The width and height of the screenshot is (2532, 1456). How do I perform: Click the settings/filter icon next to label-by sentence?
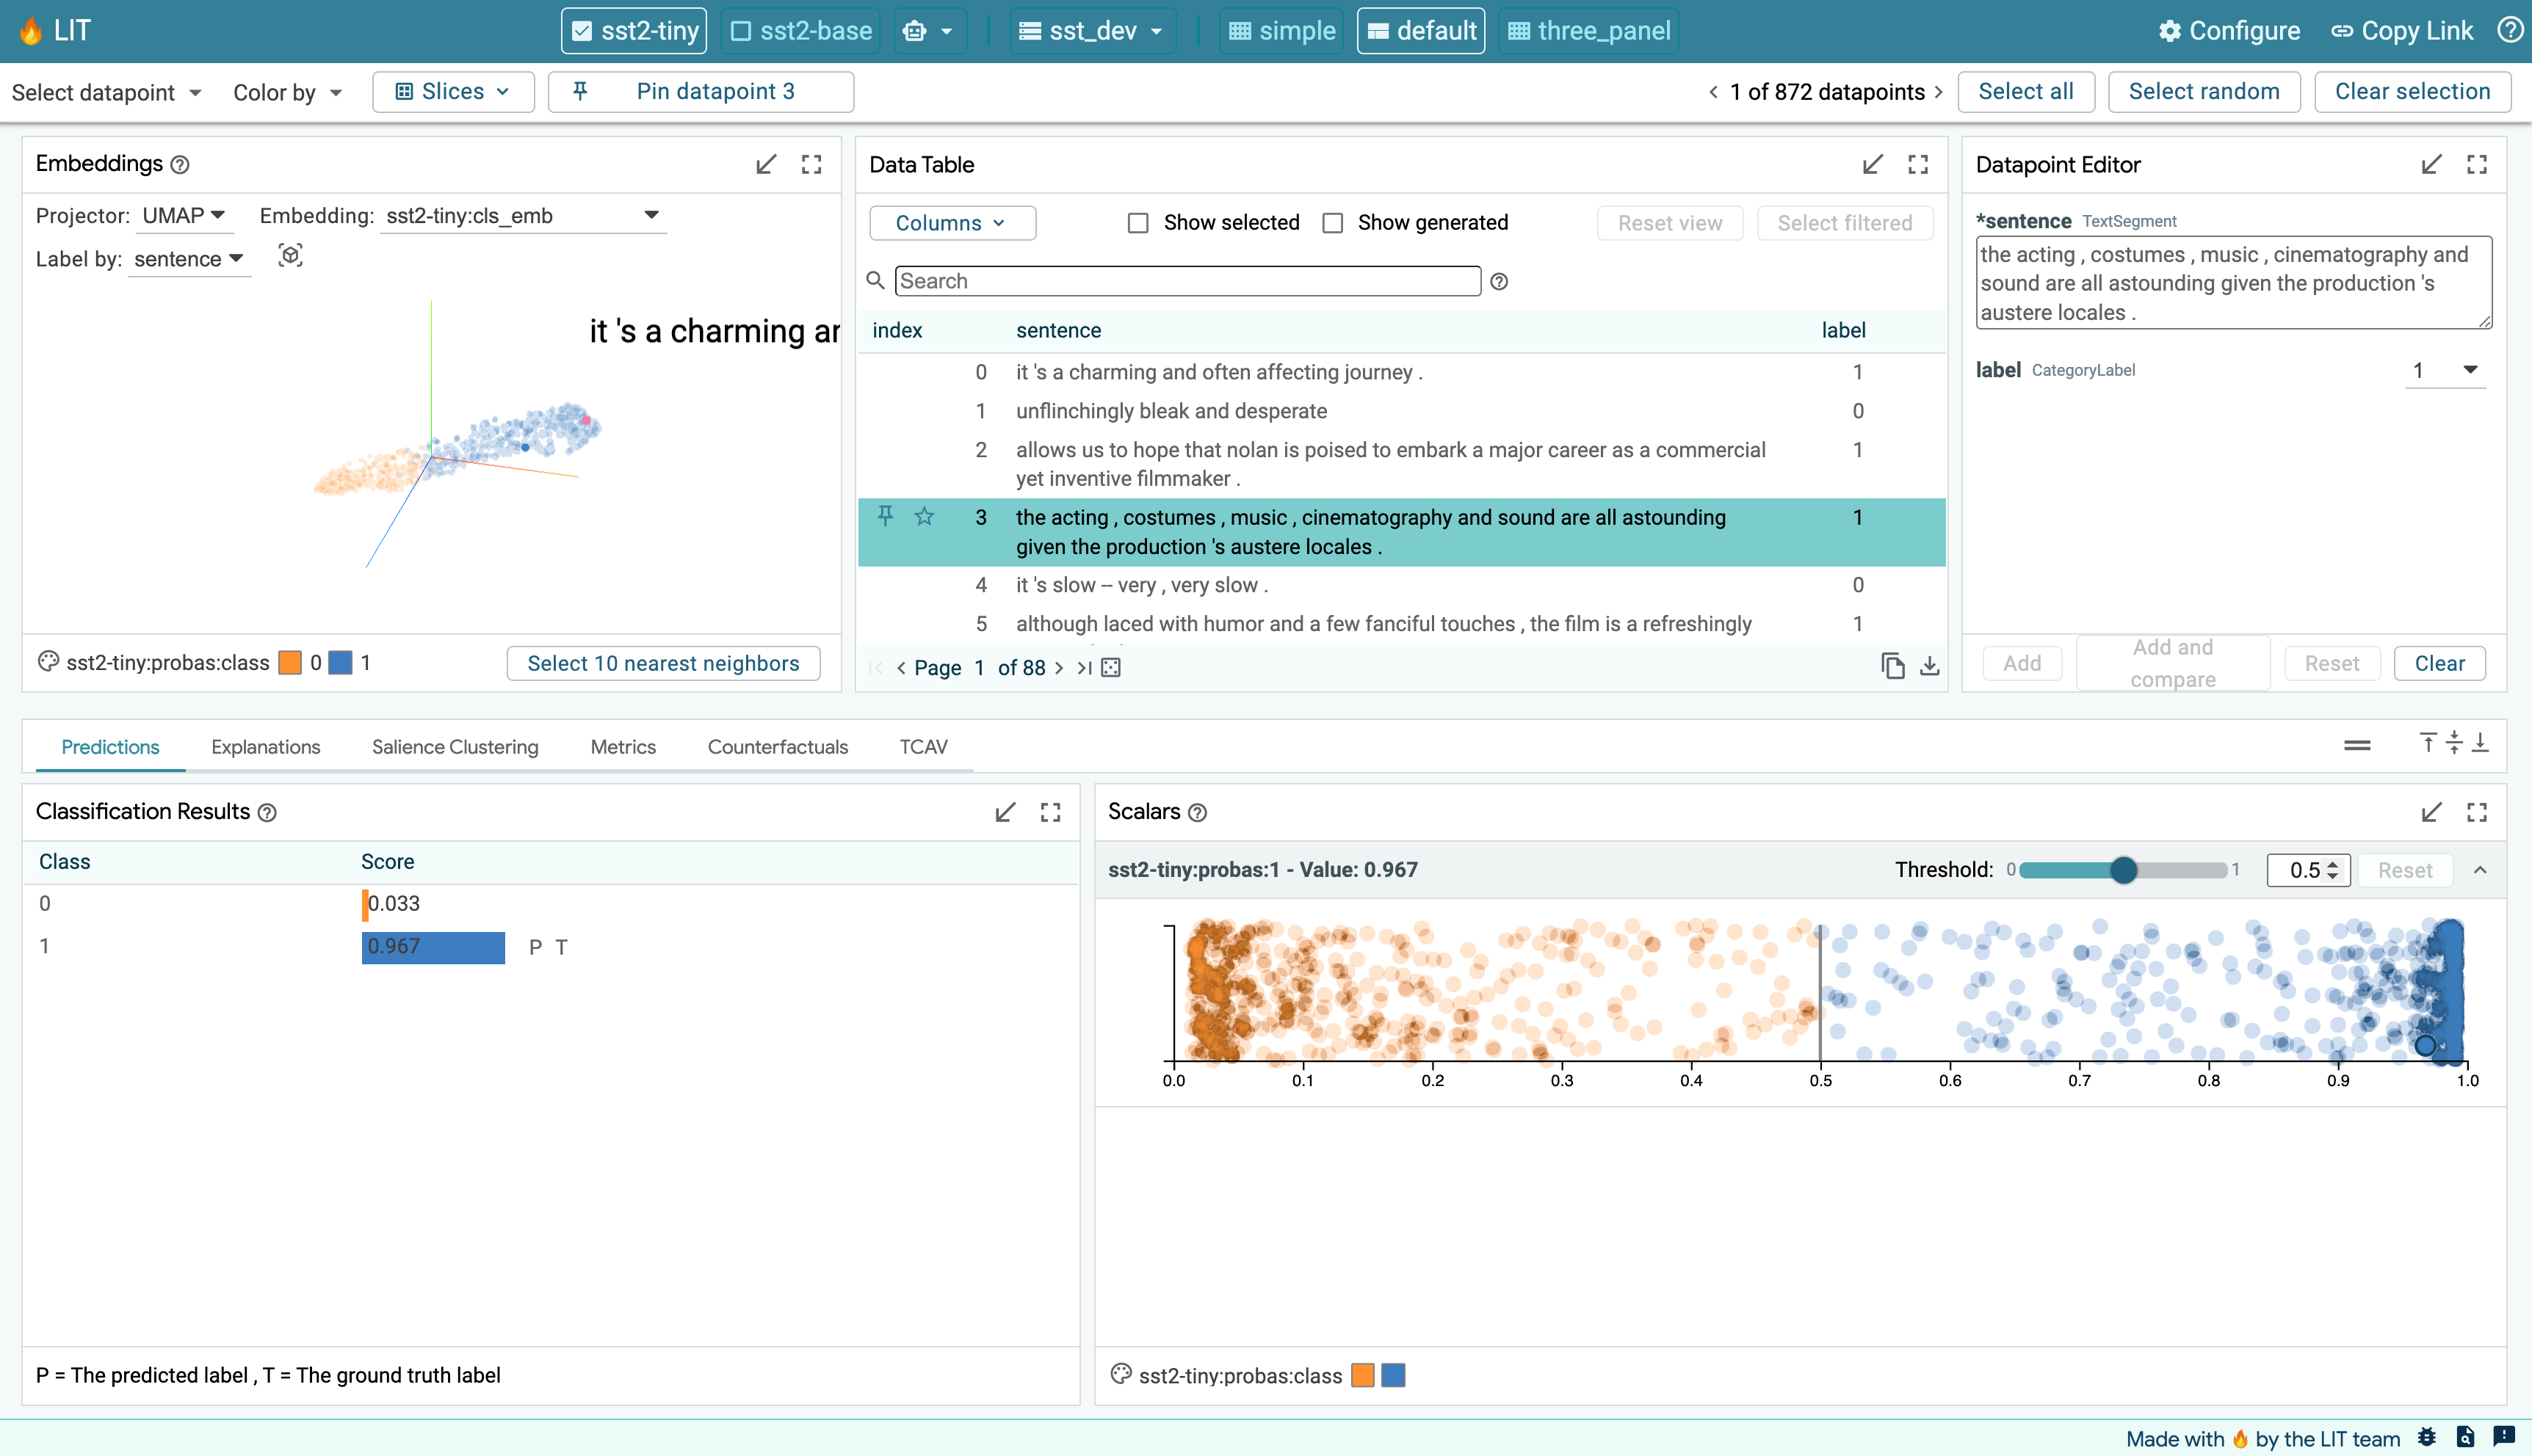(x=289, y=257)
